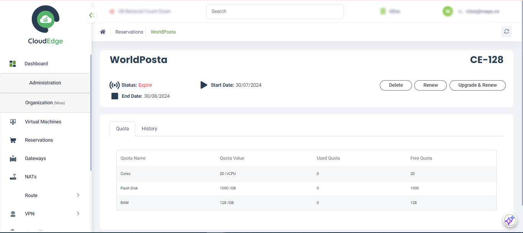Click the NATs router icon
The width and height of the screenshot is (523, 233).
13,177
